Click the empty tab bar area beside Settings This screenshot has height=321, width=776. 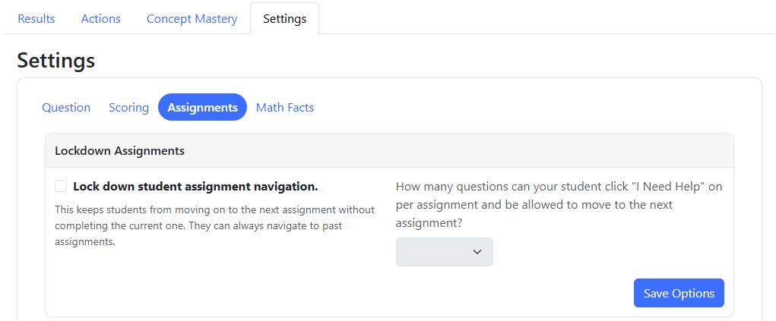click(544, 19)
